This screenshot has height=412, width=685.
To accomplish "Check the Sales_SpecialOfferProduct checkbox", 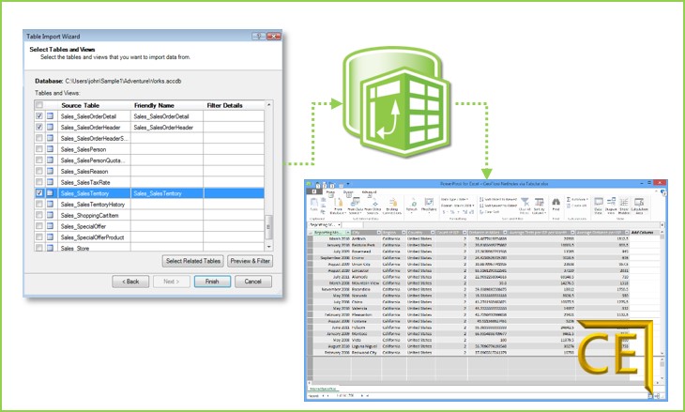I will tap(39, 237).
